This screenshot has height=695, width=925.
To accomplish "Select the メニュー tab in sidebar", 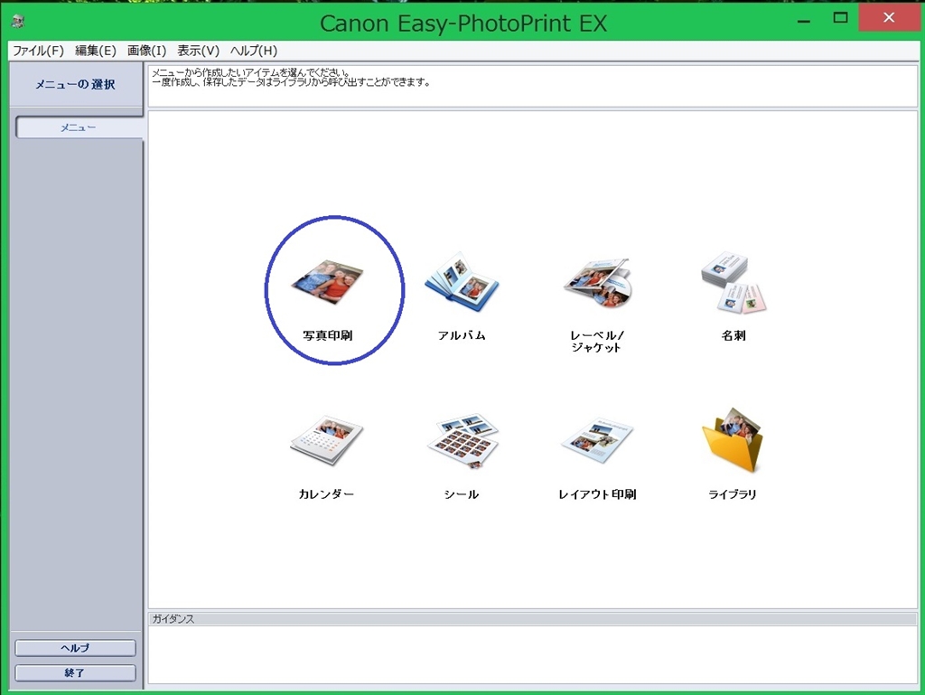I will tap(79, 127).
